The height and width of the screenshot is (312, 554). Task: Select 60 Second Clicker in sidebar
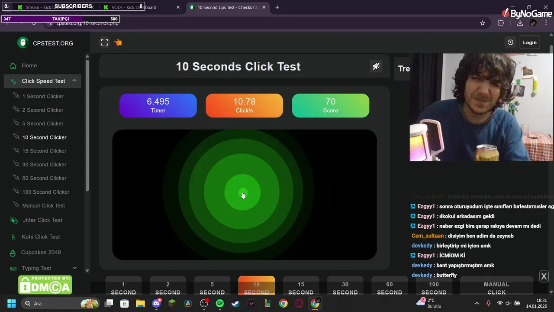44,178
